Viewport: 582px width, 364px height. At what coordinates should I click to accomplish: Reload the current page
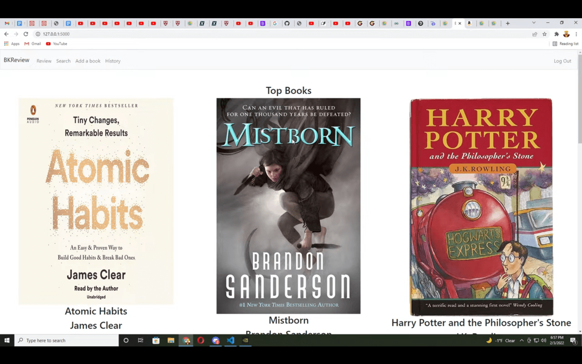coord(26,34)
